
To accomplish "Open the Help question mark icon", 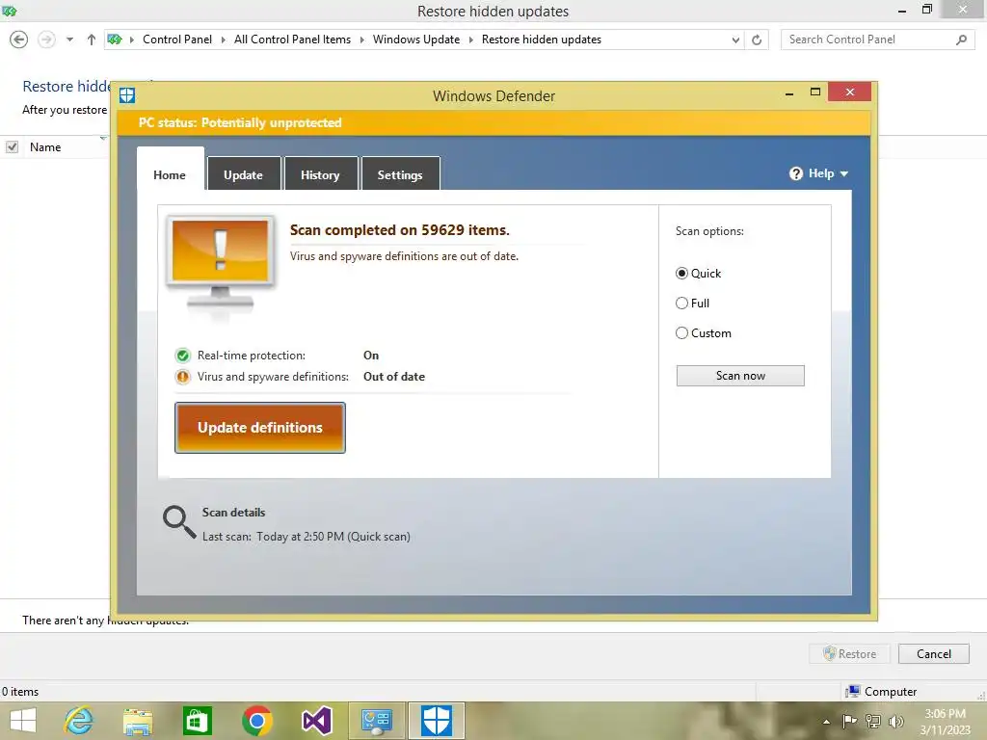I will tap(795, 173).
